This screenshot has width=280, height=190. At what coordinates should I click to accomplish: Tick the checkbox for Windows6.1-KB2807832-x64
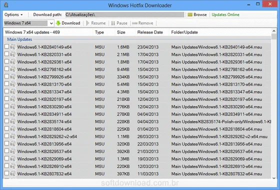point(7,173)
